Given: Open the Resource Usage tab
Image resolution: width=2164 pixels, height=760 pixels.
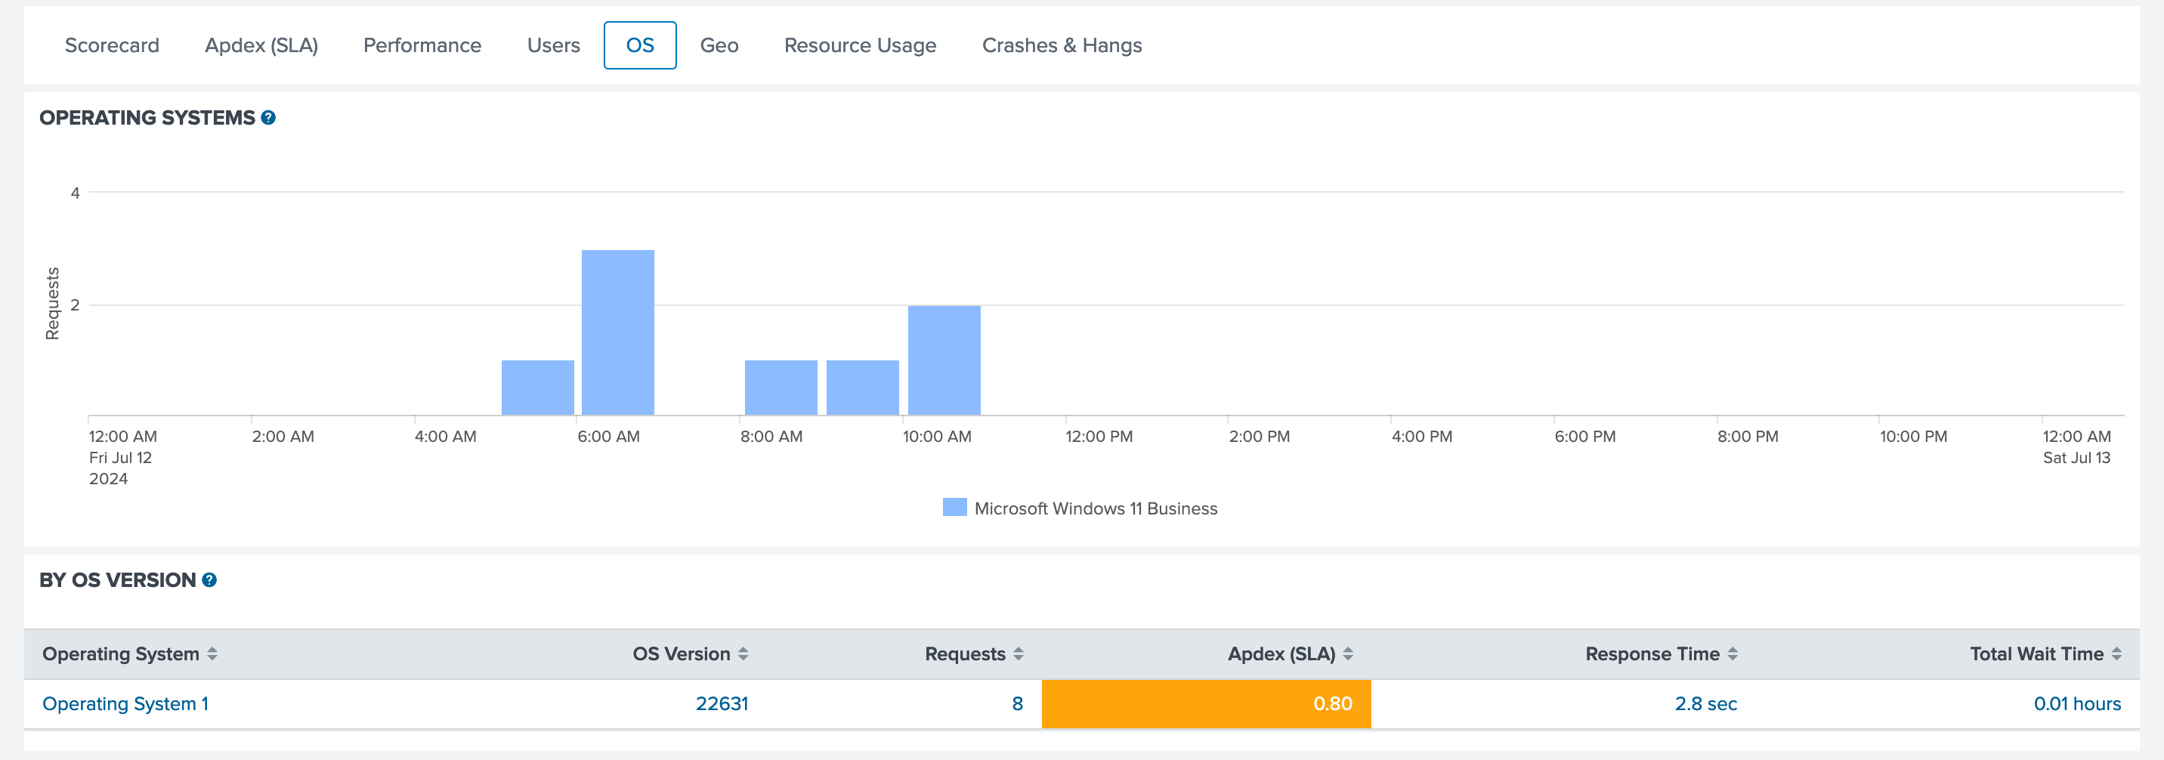Looking at the screenshot, I should pyautogui.click(x=859, y=45).
